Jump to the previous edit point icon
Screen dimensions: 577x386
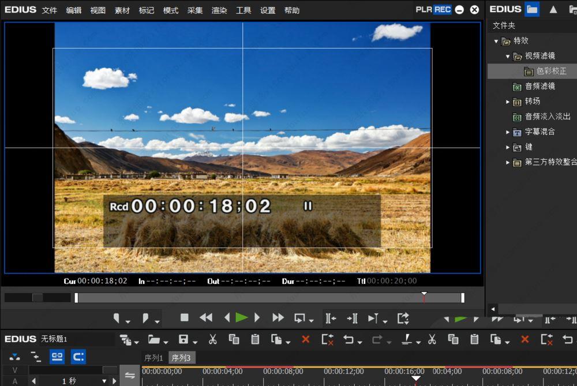tap(331, 318)
